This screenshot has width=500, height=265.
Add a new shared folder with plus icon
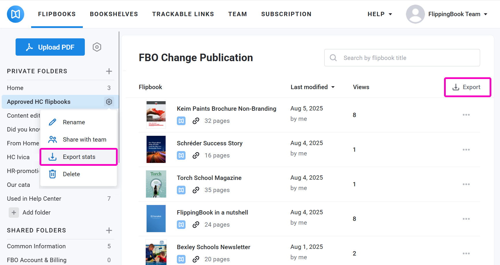click(109, 230)
